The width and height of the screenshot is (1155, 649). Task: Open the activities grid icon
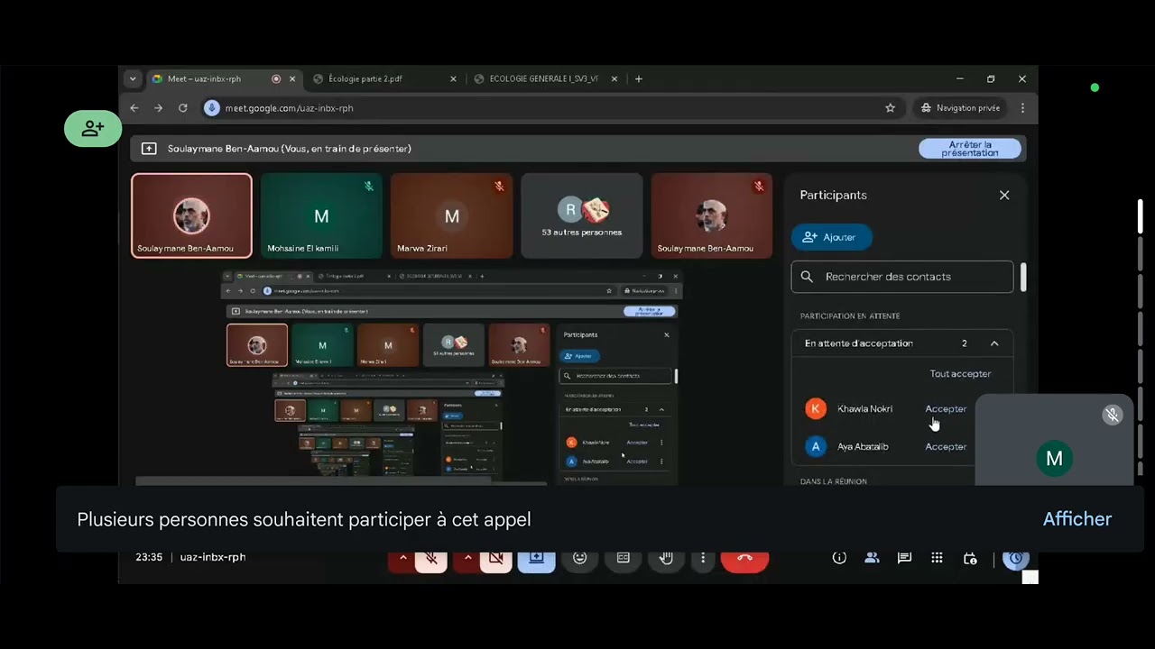[x=937, y=558]
